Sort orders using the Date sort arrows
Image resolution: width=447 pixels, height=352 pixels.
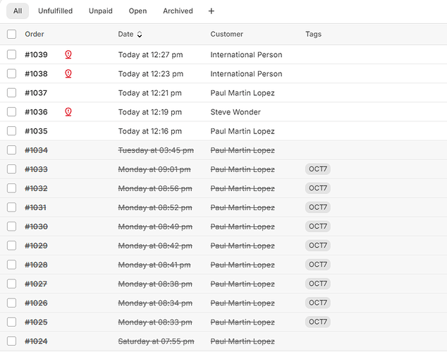coord(140,34)
